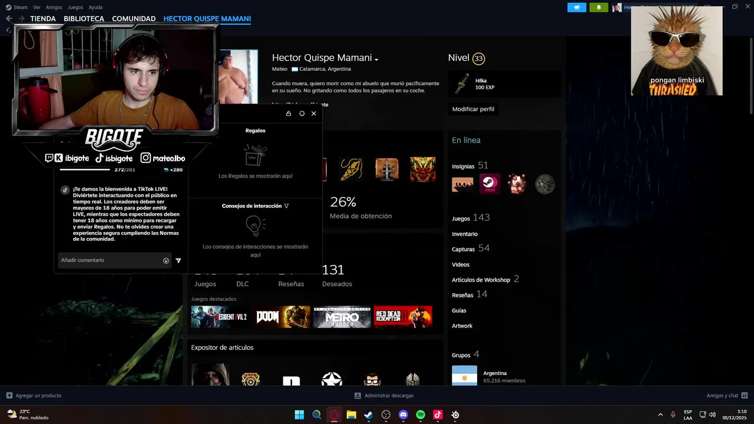Click the Hilka featured badge icon
Screen dimensions: 754x424
(x=462, y=84)
